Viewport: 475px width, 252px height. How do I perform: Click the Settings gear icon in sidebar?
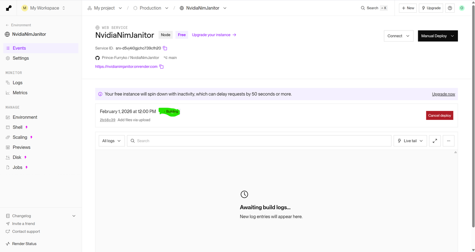point(8,58)
